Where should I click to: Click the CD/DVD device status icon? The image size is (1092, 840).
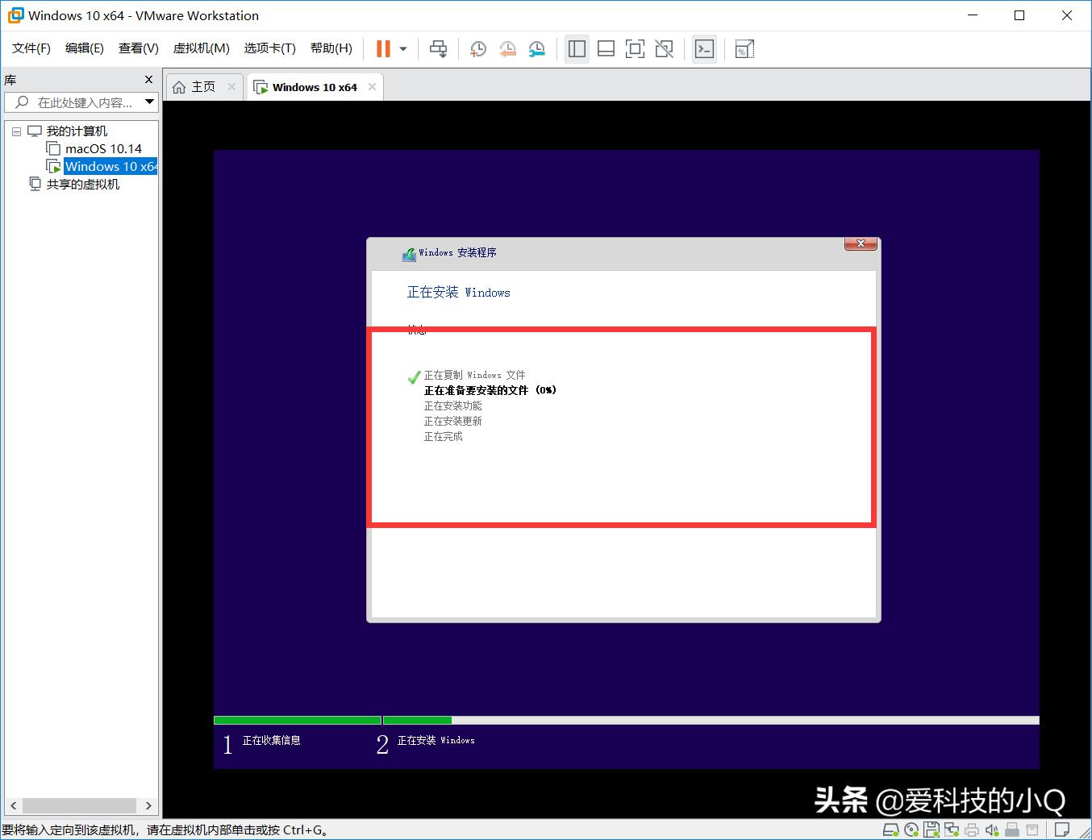(911, 830)
